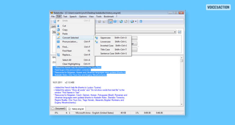Open the Speech menu
Screen dimensions: 235x125
point(73,16)
